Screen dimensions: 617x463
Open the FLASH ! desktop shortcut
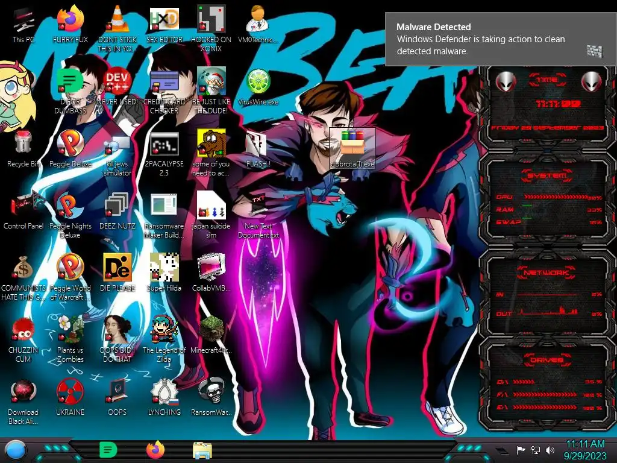pyautogui.click(x=258, y=150)
